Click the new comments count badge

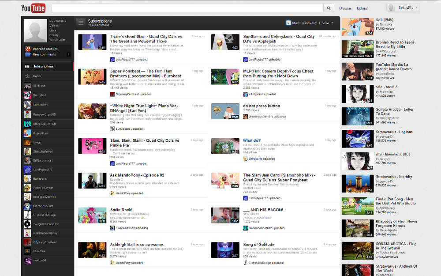(x=68, y=54)
